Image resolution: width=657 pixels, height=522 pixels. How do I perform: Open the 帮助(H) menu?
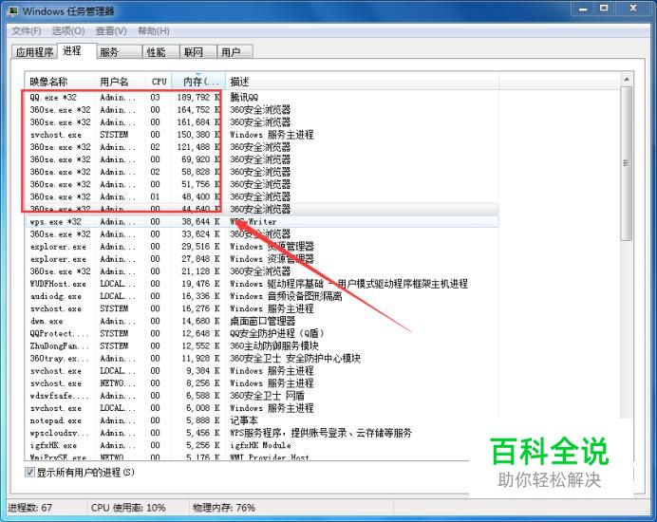[x=154, y=31]
